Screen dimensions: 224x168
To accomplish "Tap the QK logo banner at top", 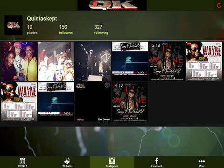I will click(x=112, y=5).
